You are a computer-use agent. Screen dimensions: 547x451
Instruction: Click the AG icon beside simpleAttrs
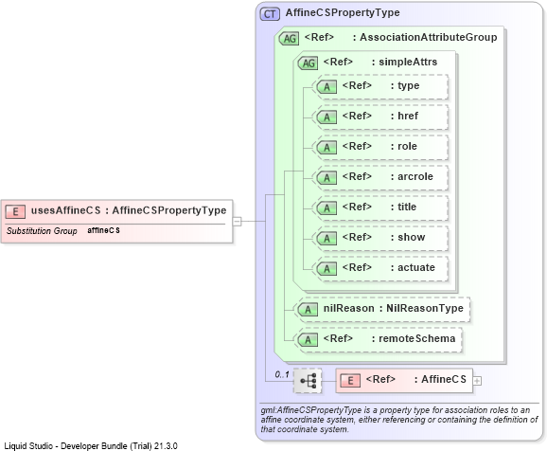(308, 63)
